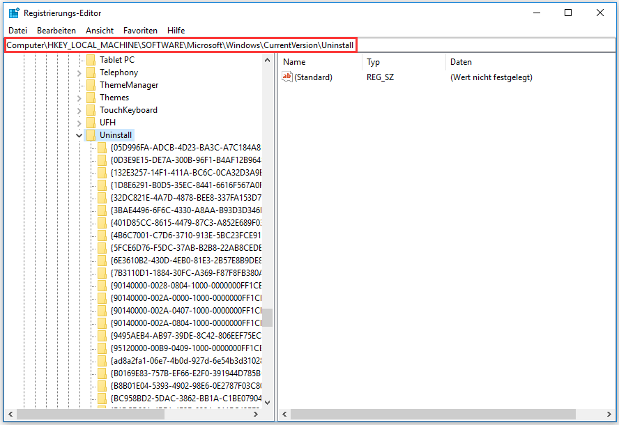Click folder icon of {401D85CC-8615 key
The height and width of the screenshot is (425, 619).
(102, 223)
